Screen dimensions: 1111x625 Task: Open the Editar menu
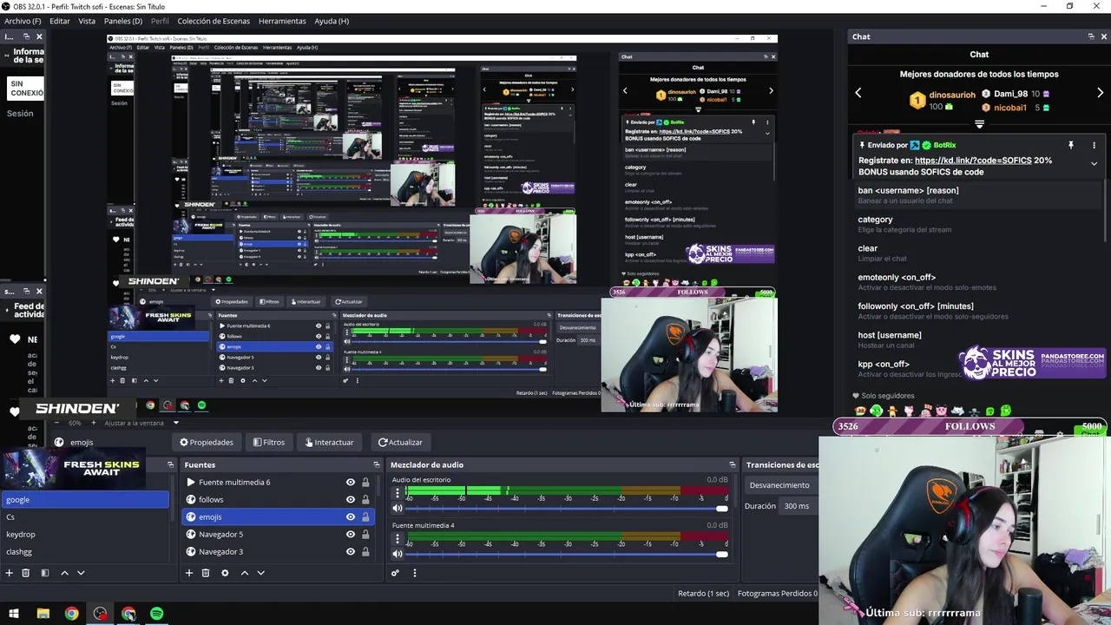[x=60, y=21]
